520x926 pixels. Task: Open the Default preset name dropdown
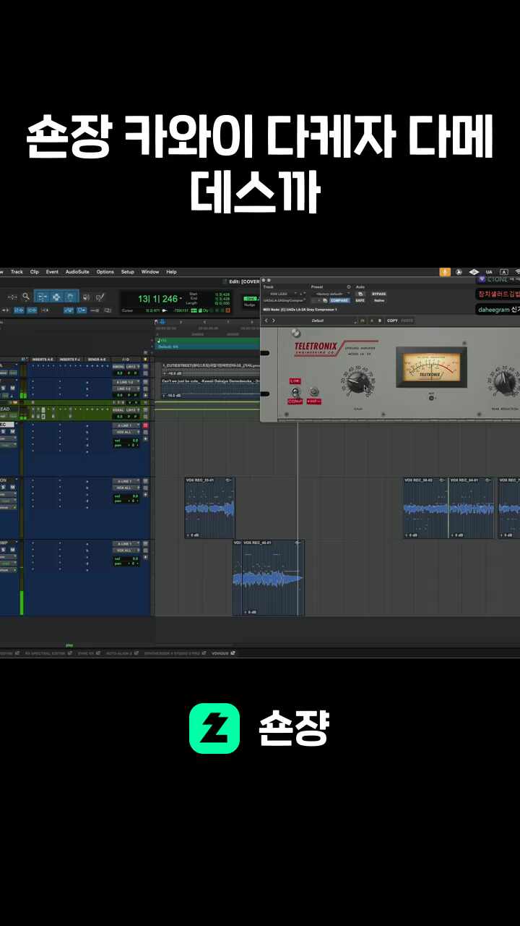tap(318, 320)
